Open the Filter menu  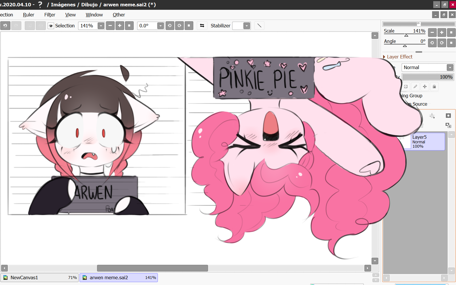[x=50, y=15]
